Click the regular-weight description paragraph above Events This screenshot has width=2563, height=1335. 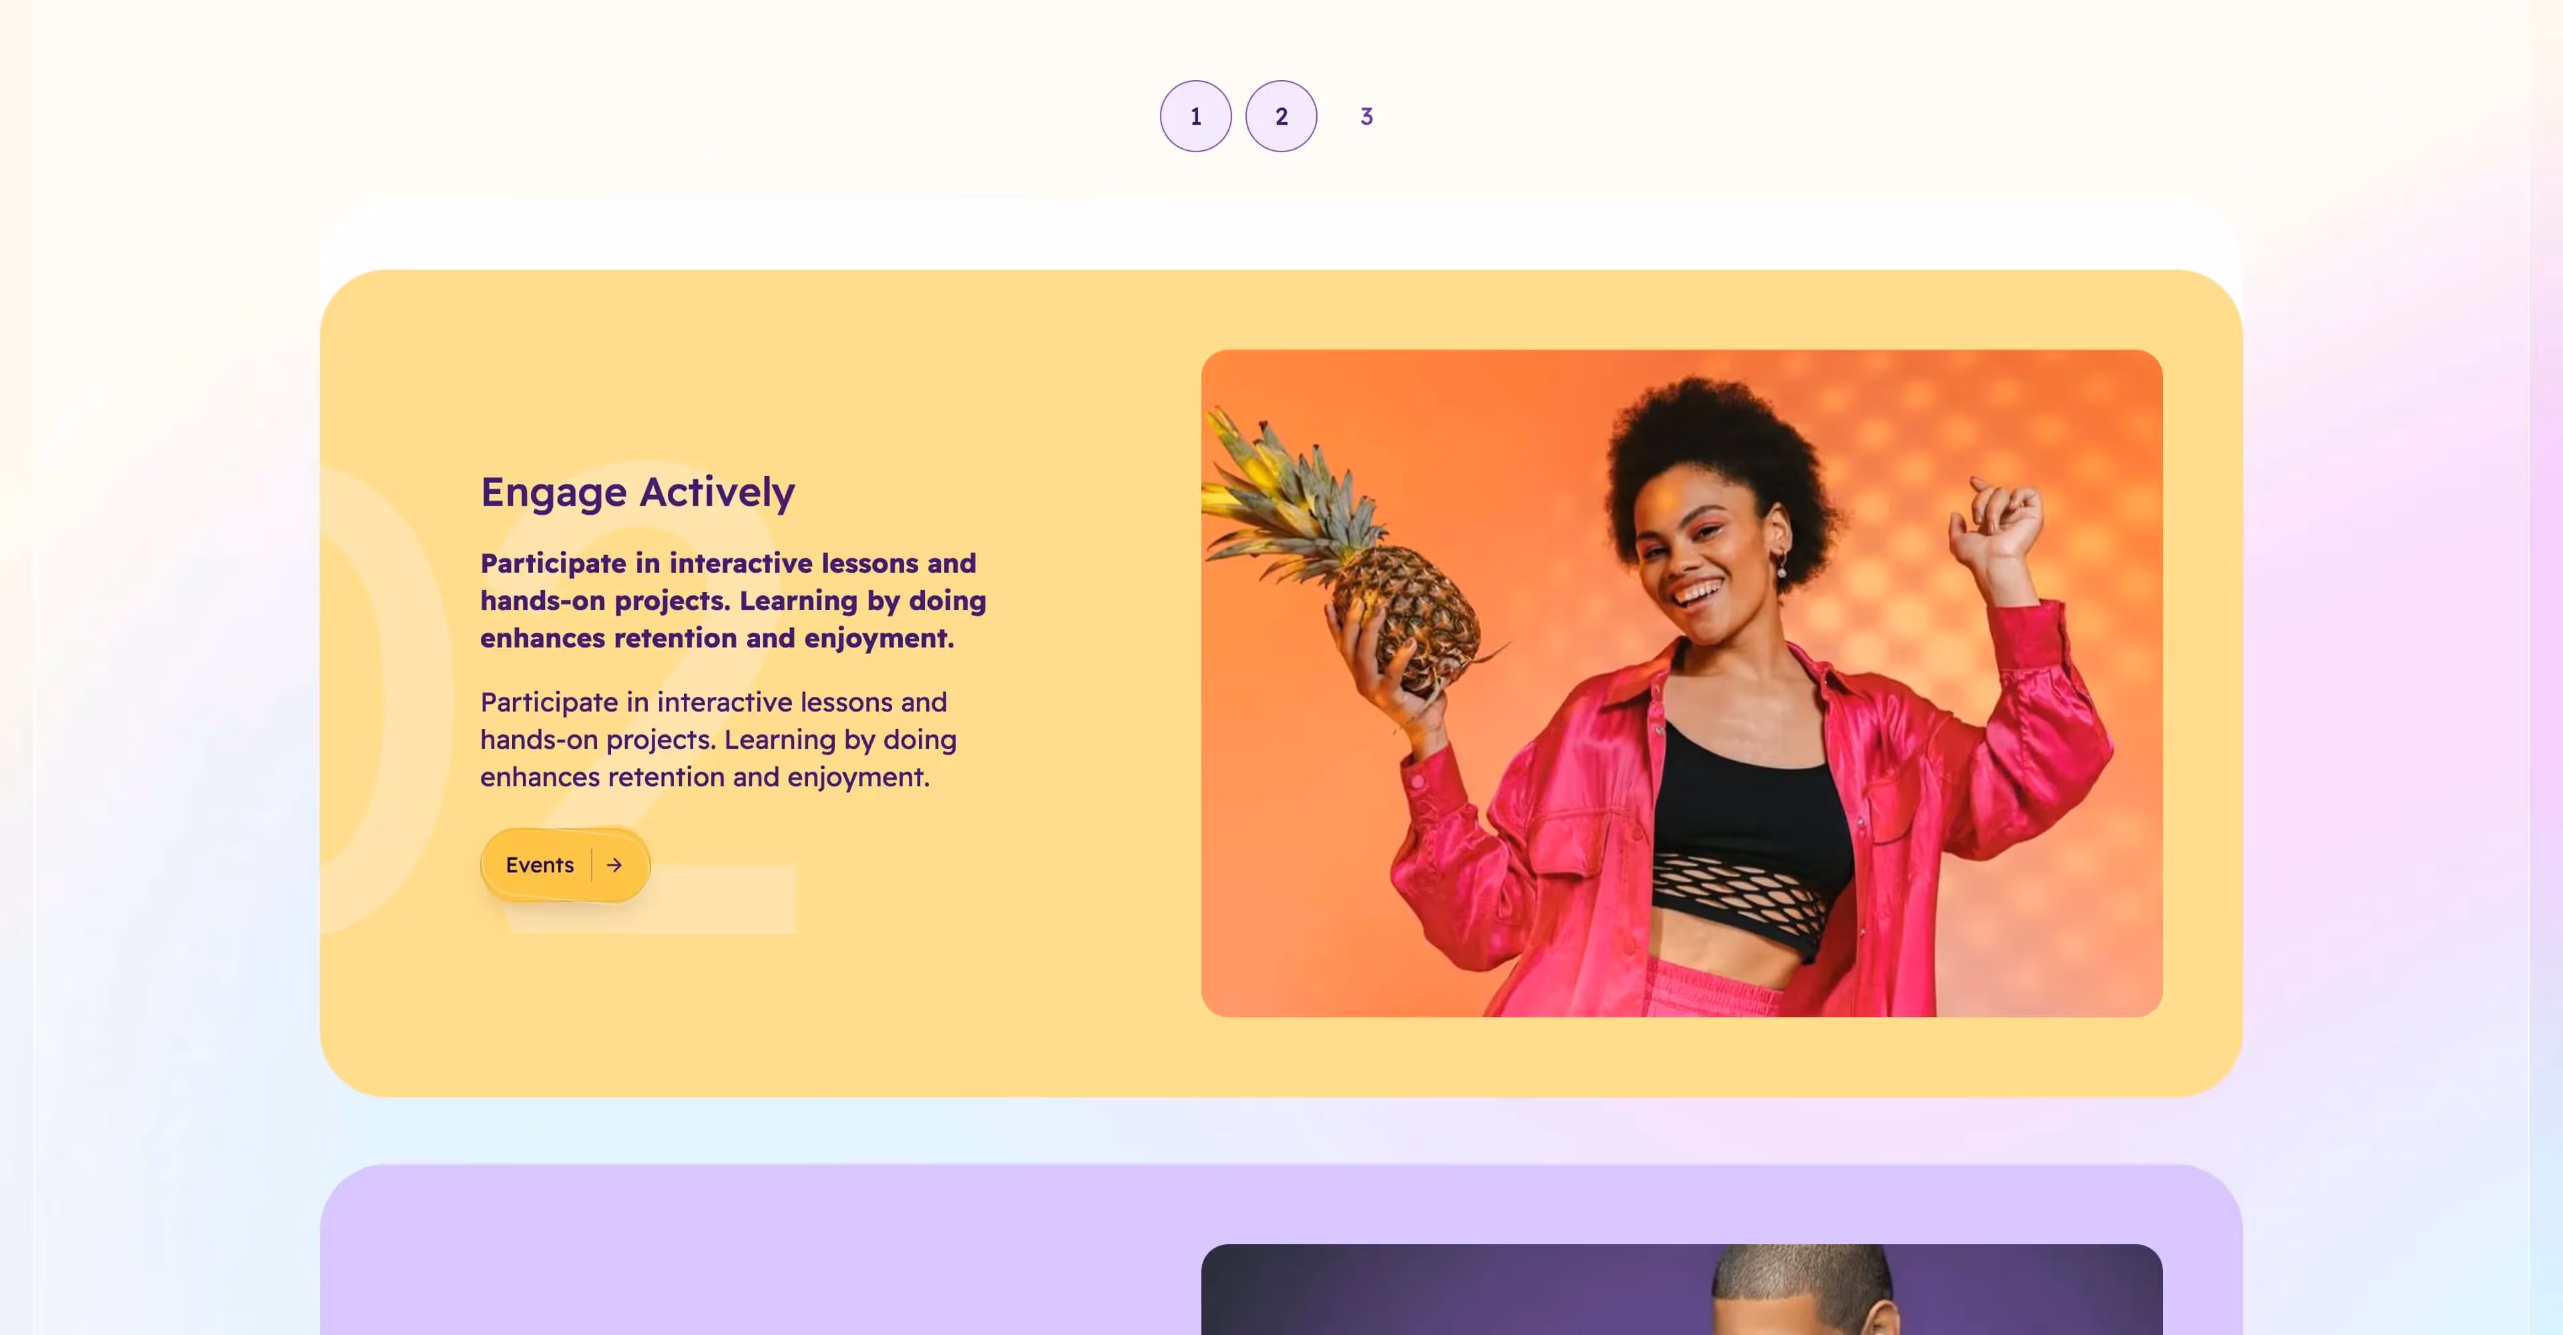pos(719,739)
